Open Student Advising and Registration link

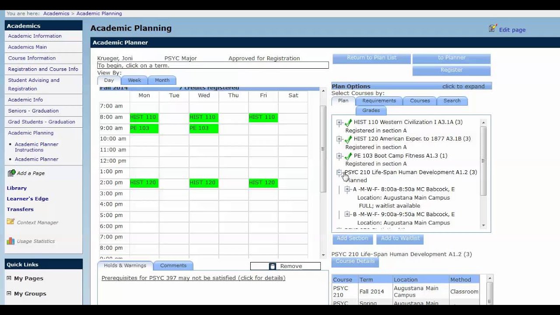[34, 84]
